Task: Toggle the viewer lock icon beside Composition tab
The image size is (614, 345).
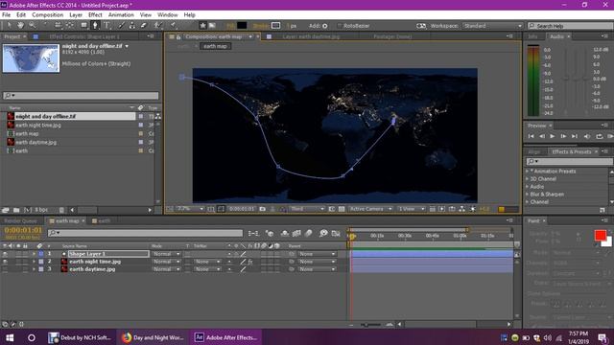Action: coord(178,36)
